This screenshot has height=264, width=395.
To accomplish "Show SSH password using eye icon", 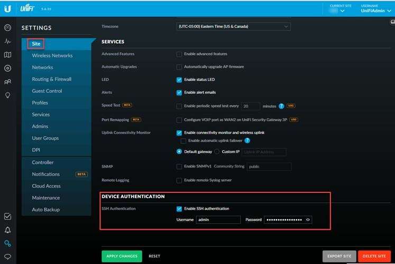I will pyautogui.click(x=308, y=220).
